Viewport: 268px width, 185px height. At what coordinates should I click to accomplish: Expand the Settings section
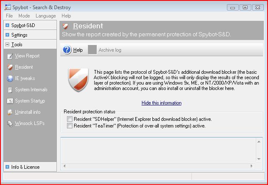7,35
